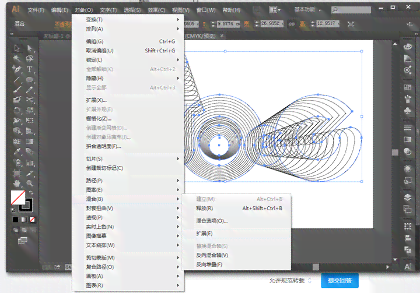The height and width of the screenshot is (293, 420).
Task: Select the Type tool
Action: pos(30,69)
